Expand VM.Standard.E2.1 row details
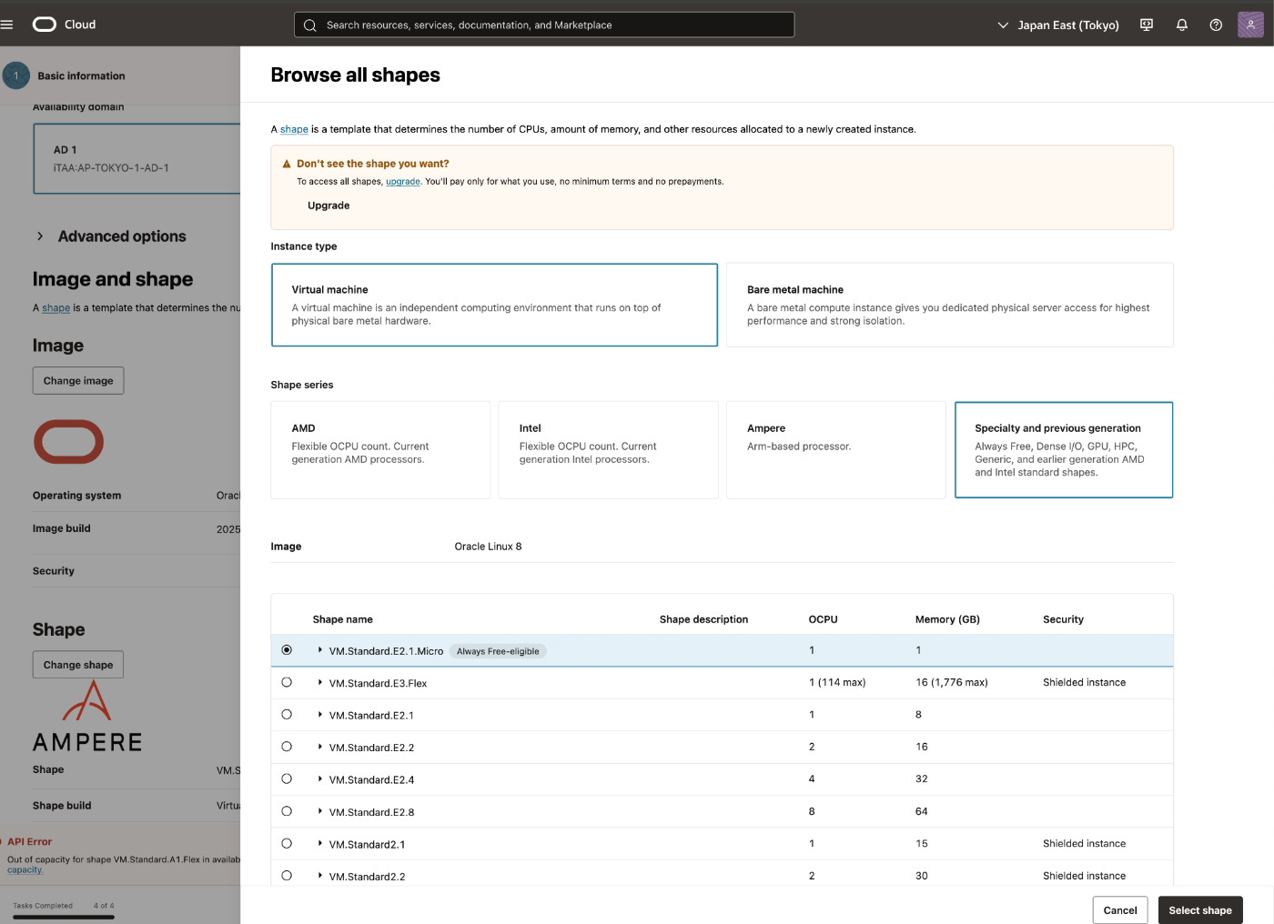 click(x=320, y=715)
